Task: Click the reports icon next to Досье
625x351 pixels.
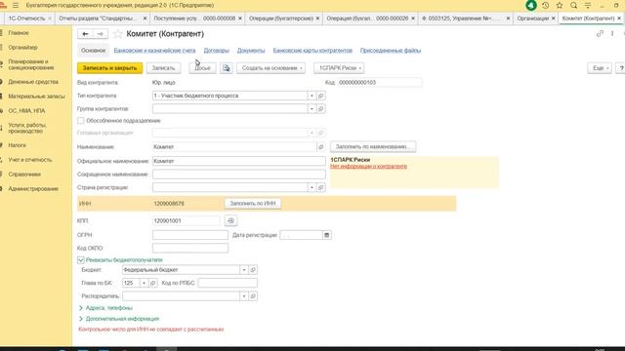Action: pyautogui.click(x=226, y=68)
